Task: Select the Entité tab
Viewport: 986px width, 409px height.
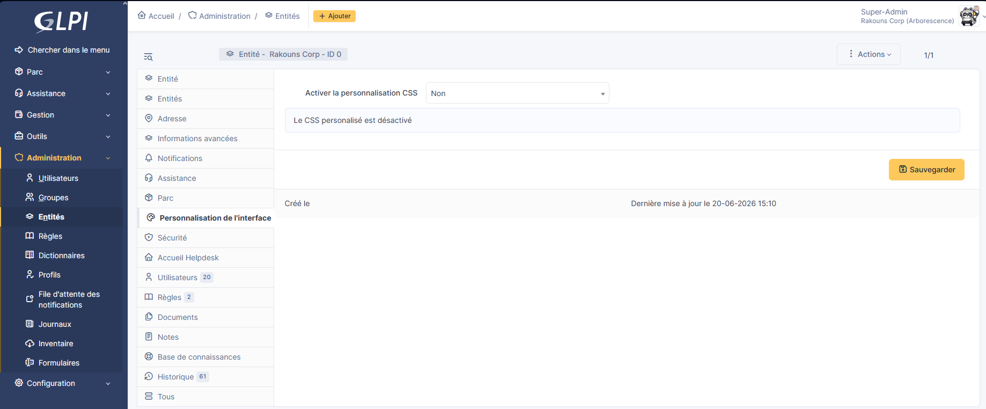Action: (x=205, y=79)
